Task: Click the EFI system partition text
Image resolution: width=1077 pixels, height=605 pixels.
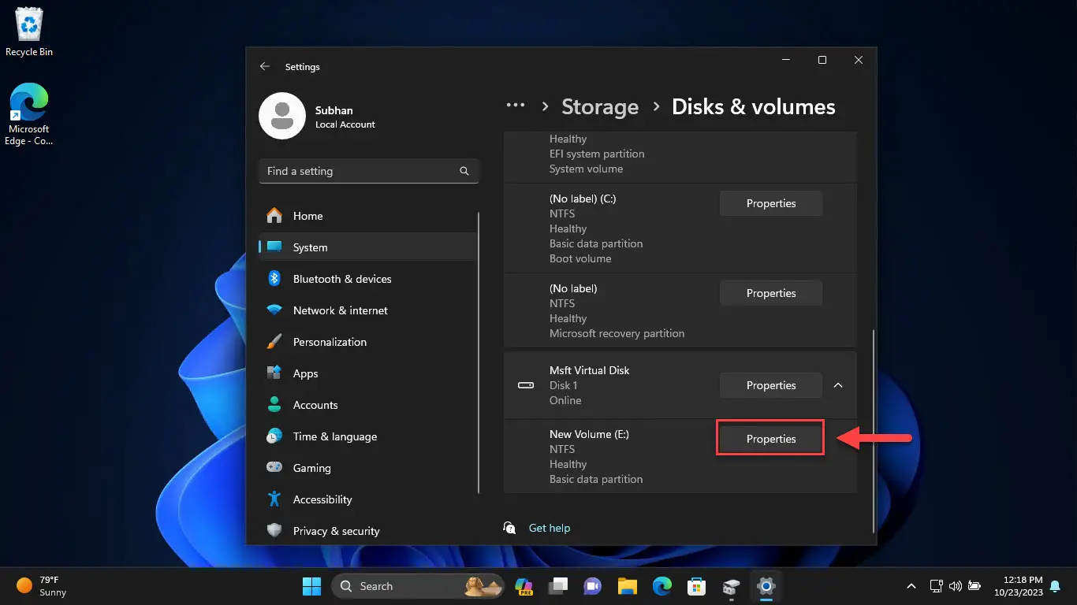Action: coord(597,154)
